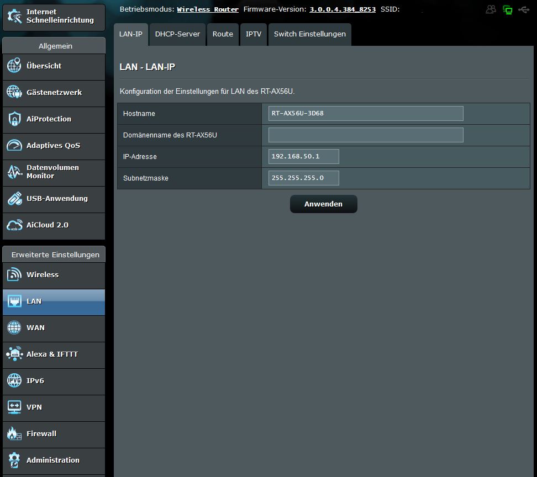537x477 pixels.
Task: Select the IPTV tab
Action: (x=254, y=34)
